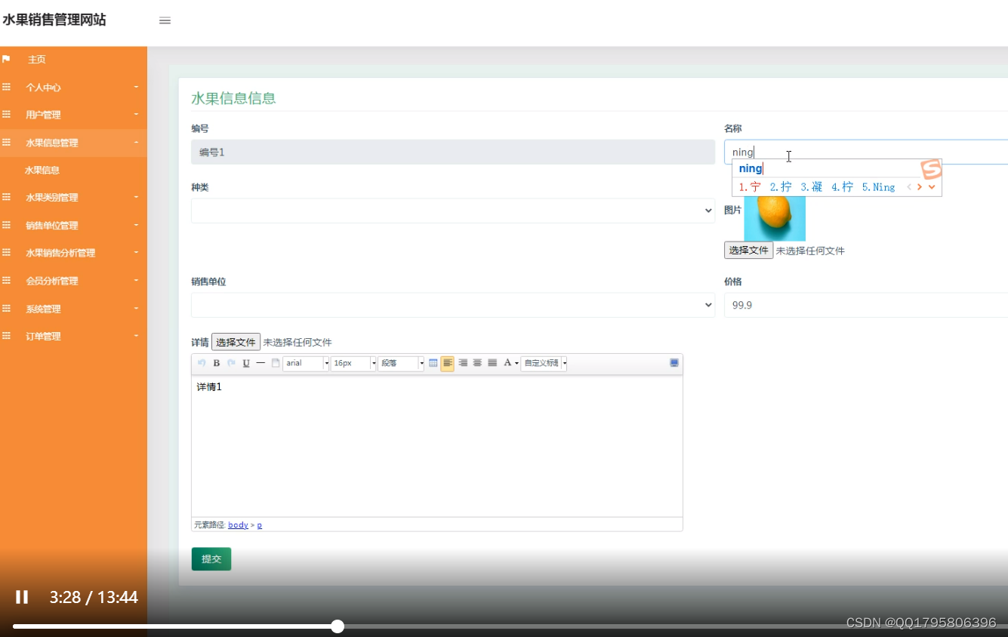Image resolution: width=1008 pixels, height=637 pixels.
Task: Toggle bold in the editor toolbar
Action: [x=217, y=363]
